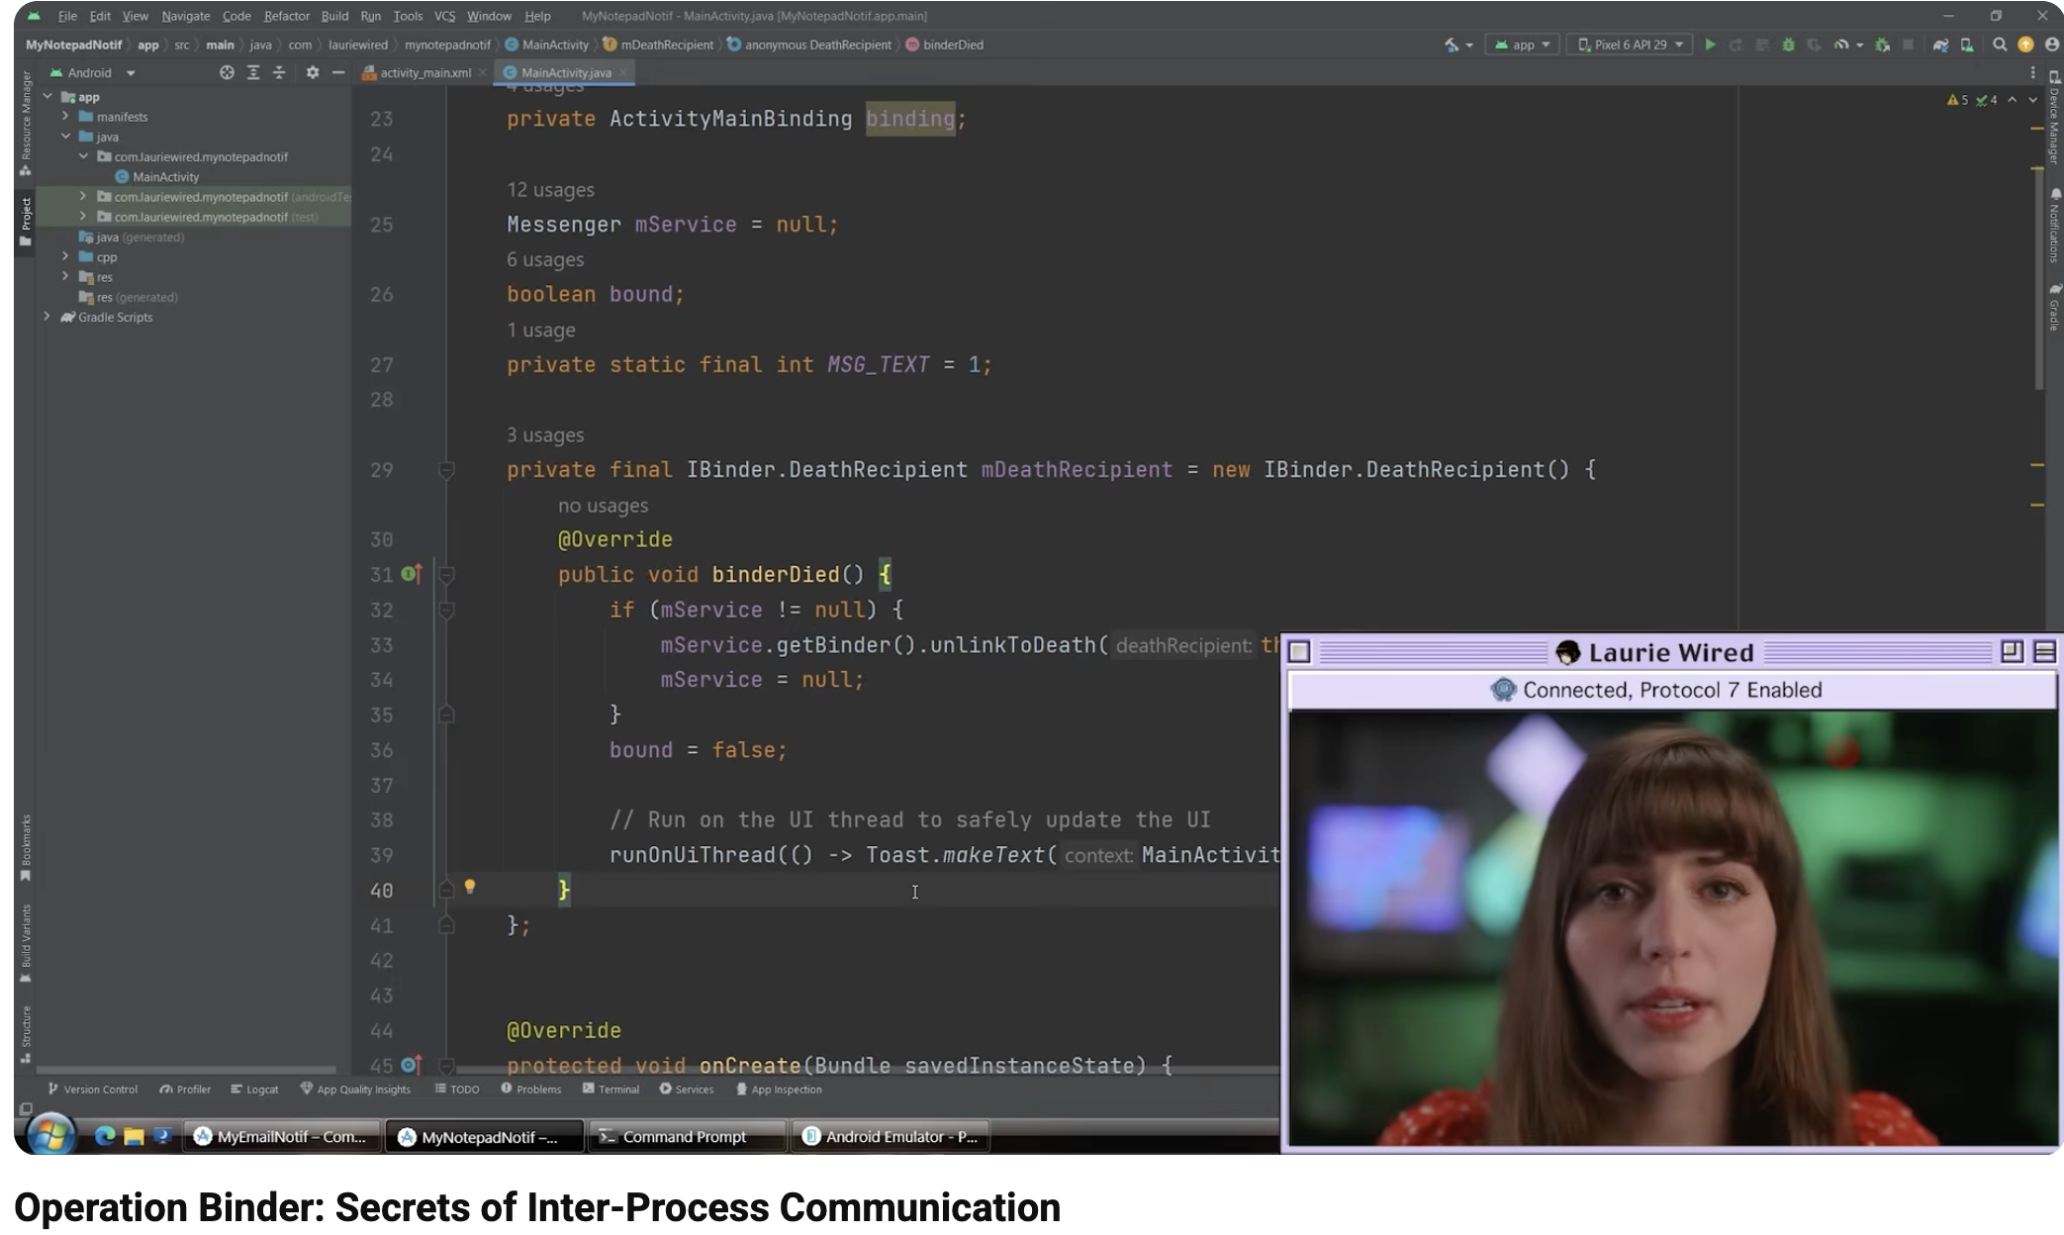Open the Pixel 6 API 29 device dropdown

(1630, 45)
